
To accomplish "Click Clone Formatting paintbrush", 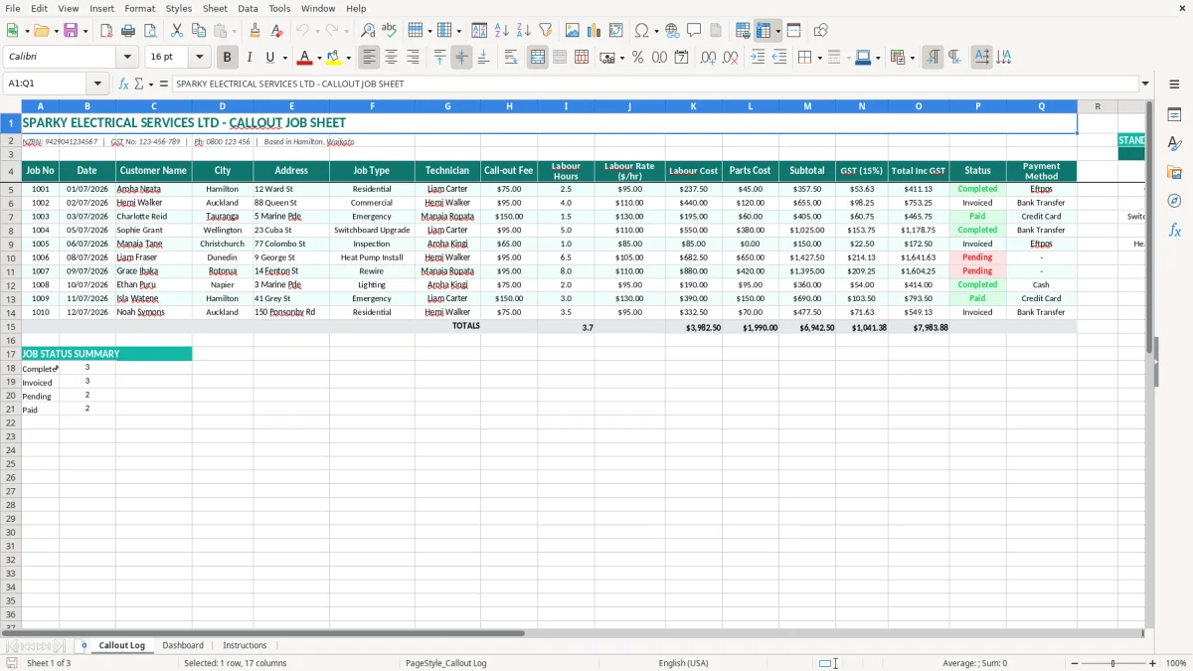I will (255, 31).
